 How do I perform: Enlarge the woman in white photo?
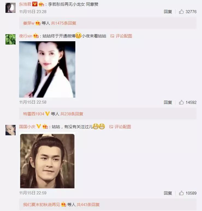tap(47, 69)
